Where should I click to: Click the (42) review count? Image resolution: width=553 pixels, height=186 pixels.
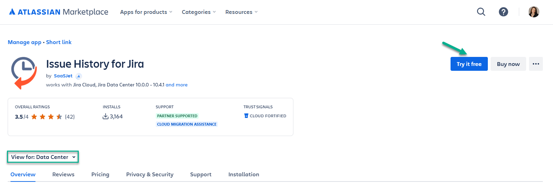pyautogui.click(x=70, y=117)
